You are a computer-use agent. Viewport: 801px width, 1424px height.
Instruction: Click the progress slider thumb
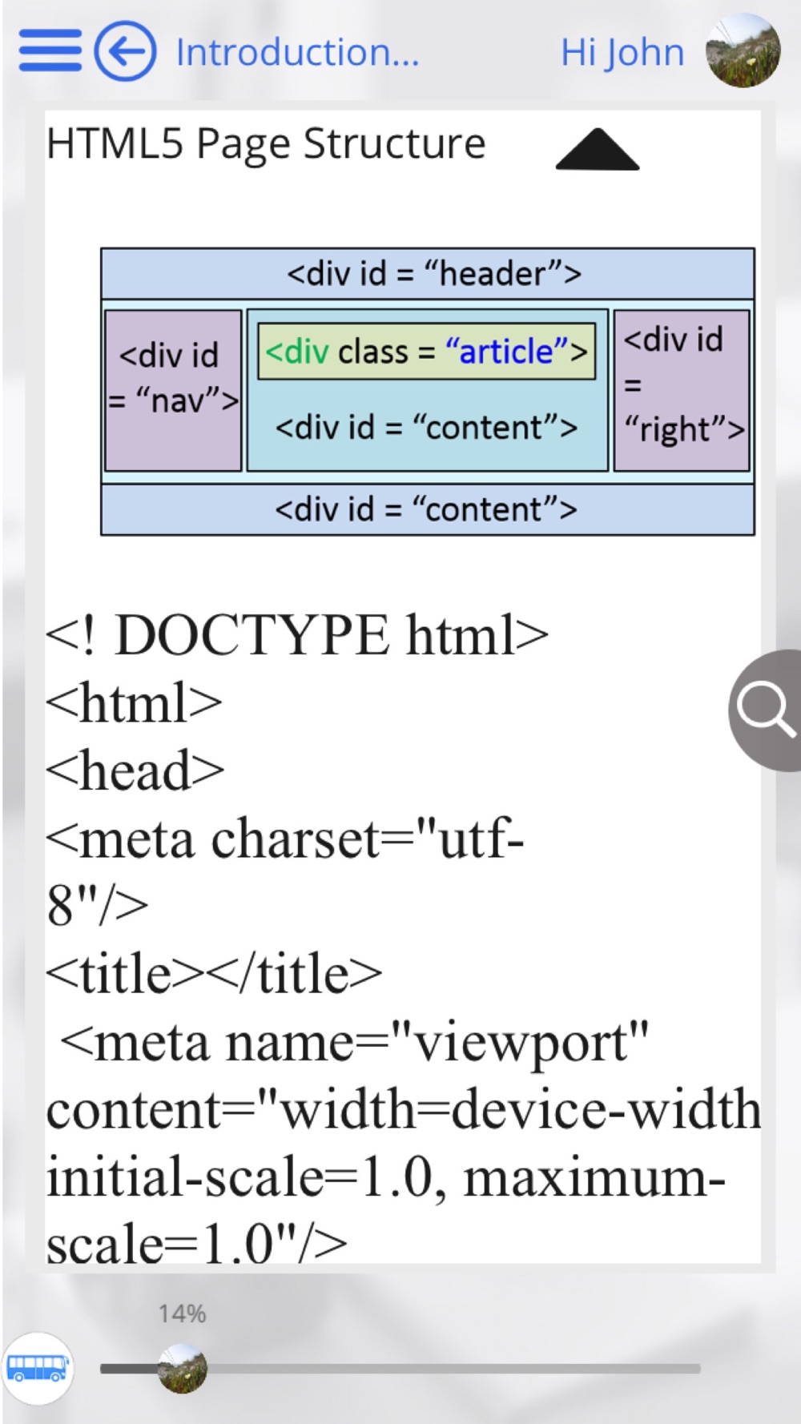click(x=182, y=1369)
